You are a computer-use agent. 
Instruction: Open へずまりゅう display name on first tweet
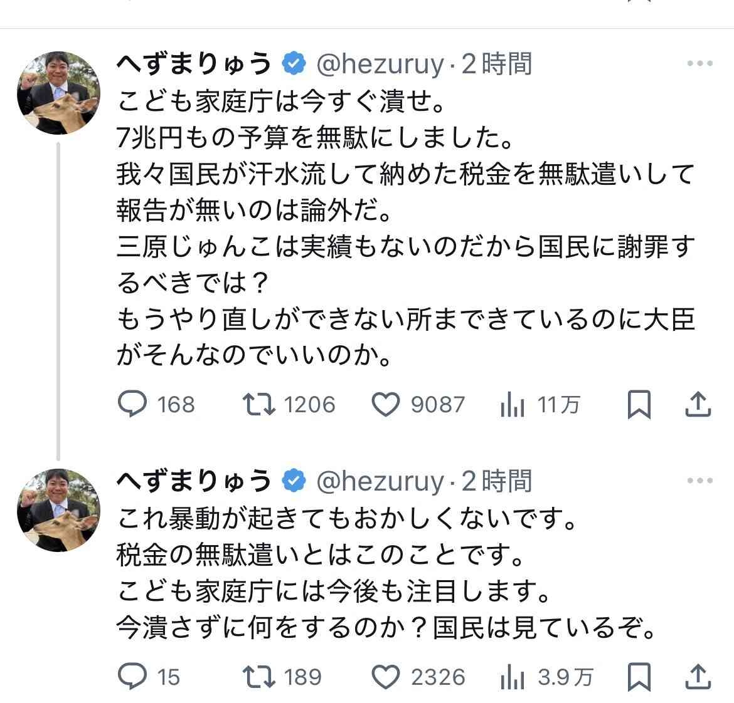(194, 64)
